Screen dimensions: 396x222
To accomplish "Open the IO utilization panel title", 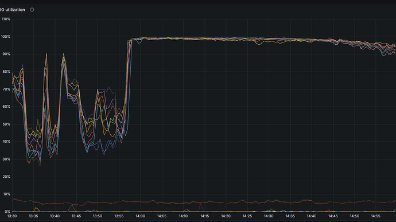I will click(13, 10).
